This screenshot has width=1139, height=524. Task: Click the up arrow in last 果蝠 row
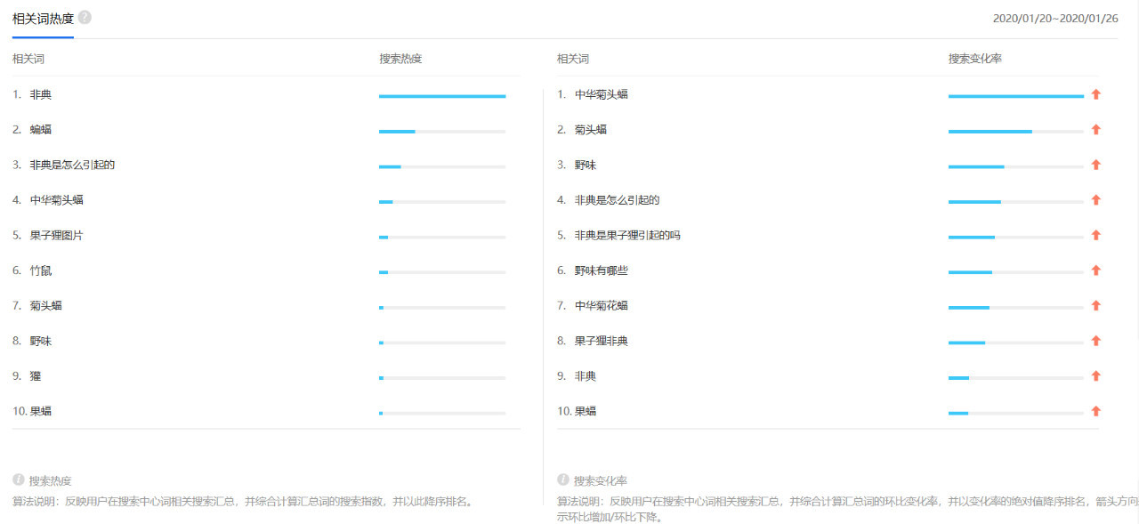[x=1096, y=411]
